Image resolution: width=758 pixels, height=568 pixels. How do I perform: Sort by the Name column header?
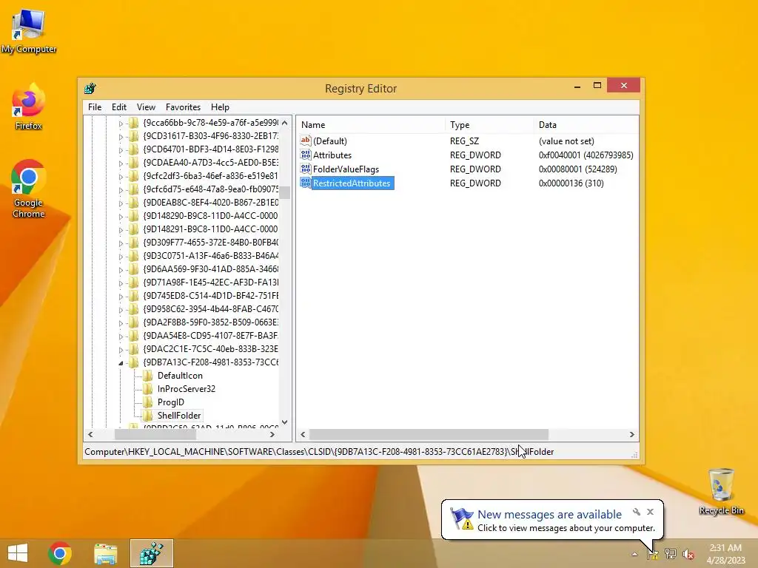click(x=370, y=124)
